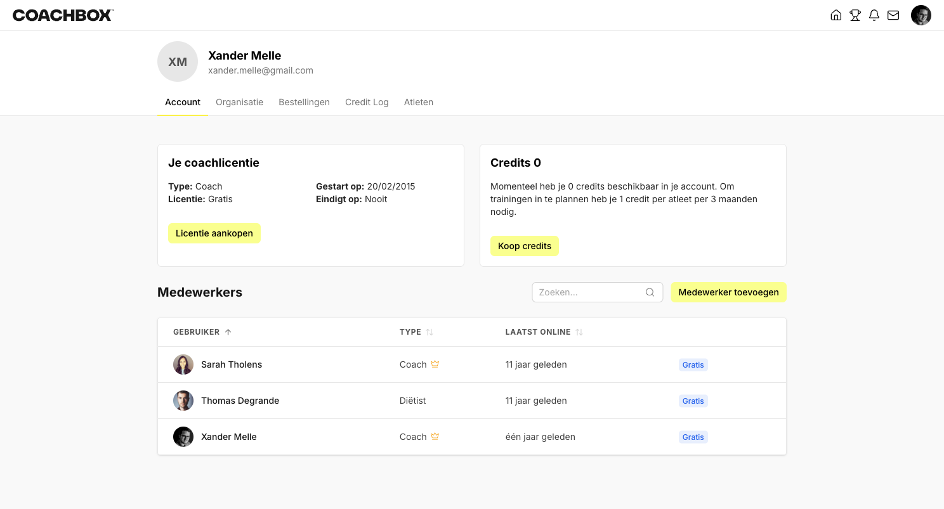Click Xander Melle's avatar photo in table

(183, 437)
